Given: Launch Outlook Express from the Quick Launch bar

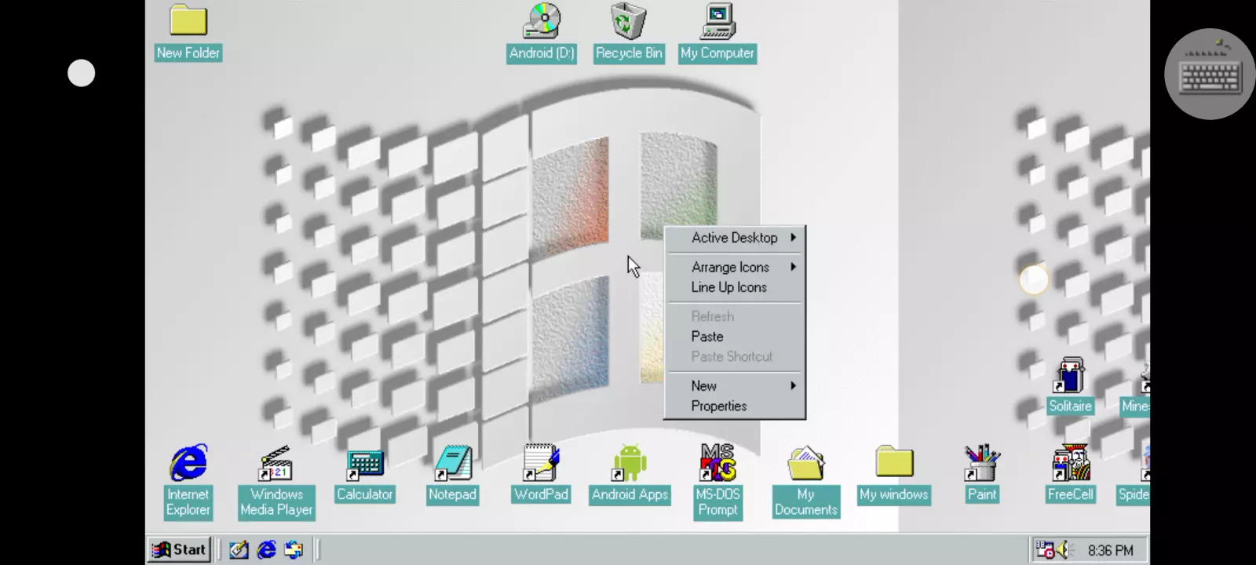Looking at the screenshot, I should [x=294, y=550].
